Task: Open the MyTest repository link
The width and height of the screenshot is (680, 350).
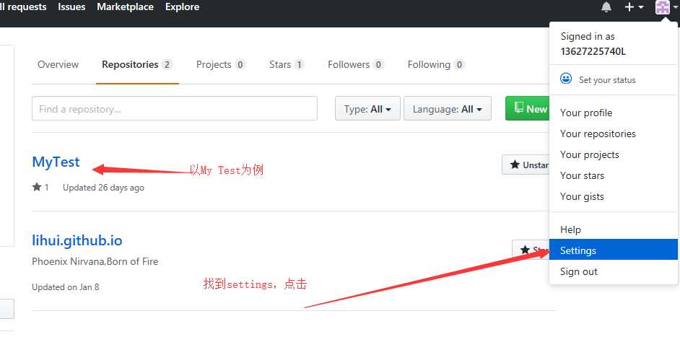Action: (x=56, y=162)
